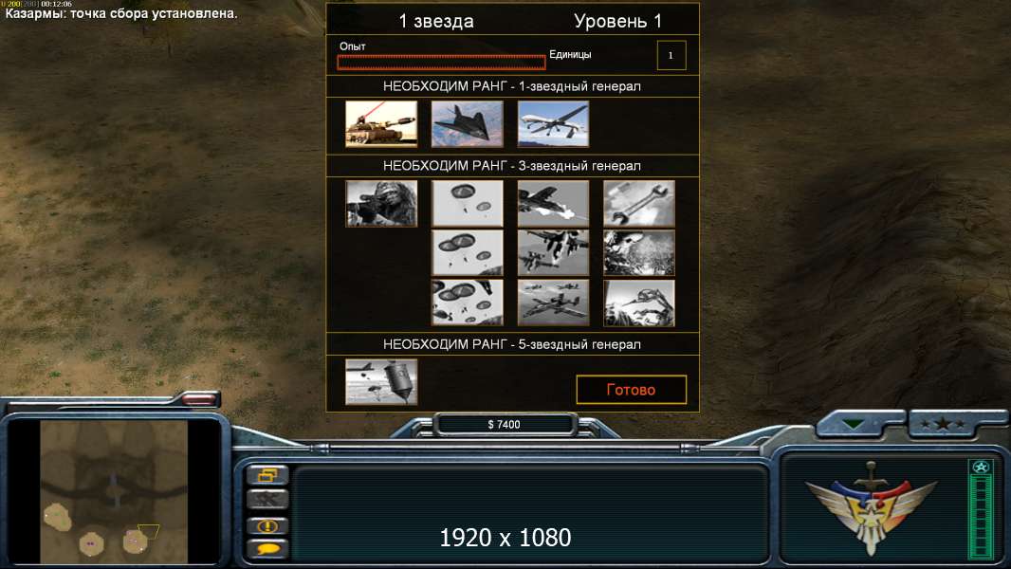Click the Готово button
Screen dimensions: 1011x569
[x=632, y=389]
